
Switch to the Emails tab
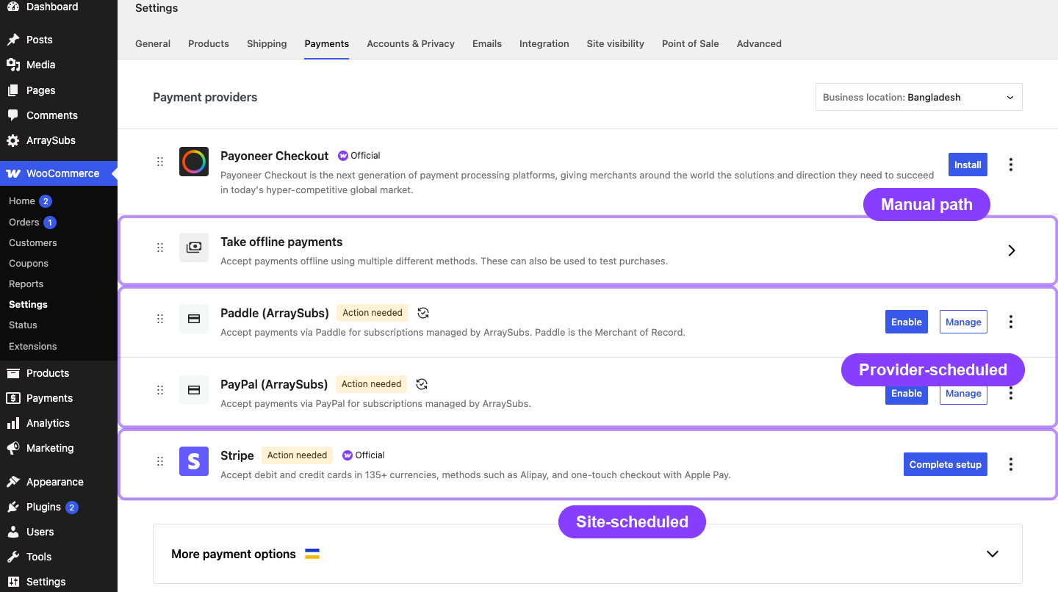point(487,43)
